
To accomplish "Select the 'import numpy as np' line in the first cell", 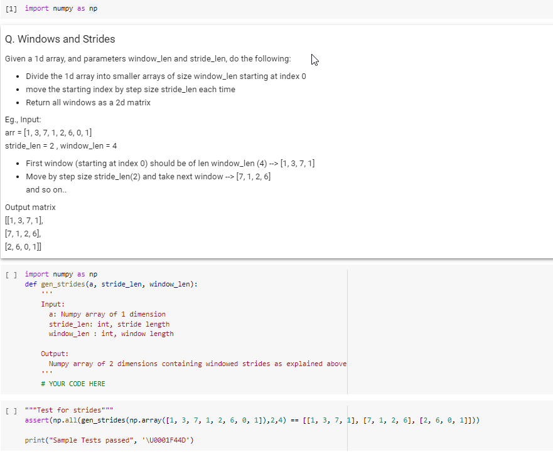I will (60, 8).
